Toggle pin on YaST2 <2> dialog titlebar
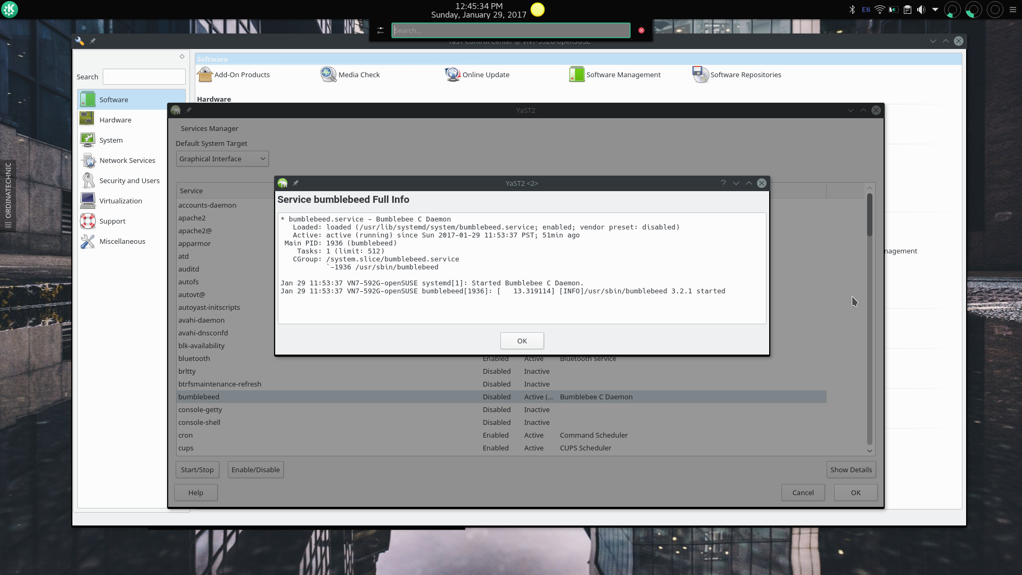Viewport: 1022px width, 575px height. pos(295,183)
